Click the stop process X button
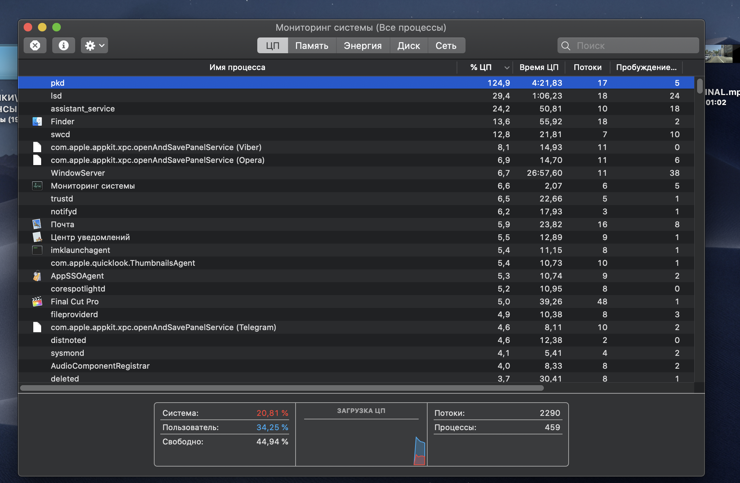This screenshot has height=483, width=740. pyautogui.click(x=35, y=45)
